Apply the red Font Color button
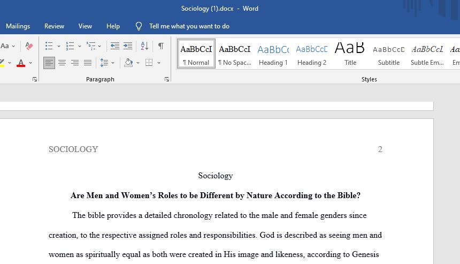The image size is (460, 264). pos(21,63)
